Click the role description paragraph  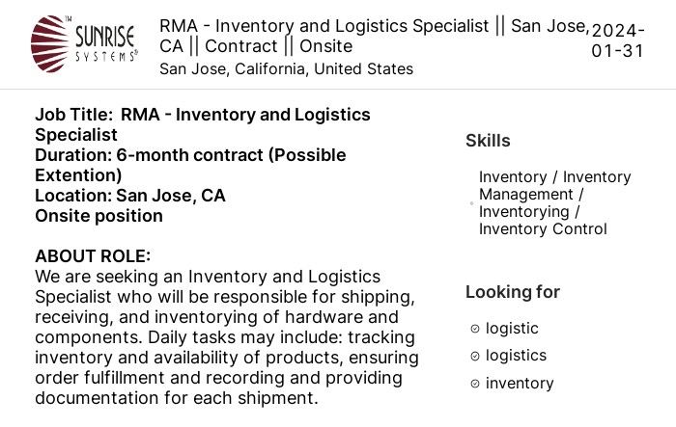click(227, 337)
